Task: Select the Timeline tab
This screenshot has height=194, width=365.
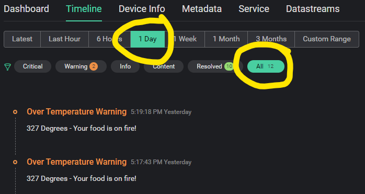Action: 84,9
